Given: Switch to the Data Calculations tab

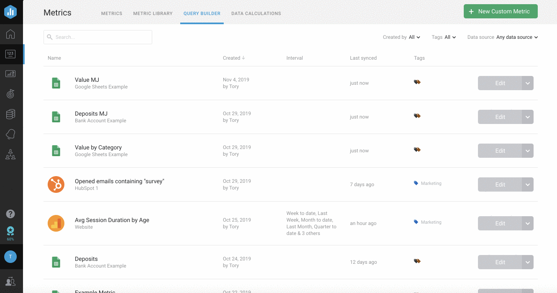Looking at the screenshot, I should tap(256, 13).
